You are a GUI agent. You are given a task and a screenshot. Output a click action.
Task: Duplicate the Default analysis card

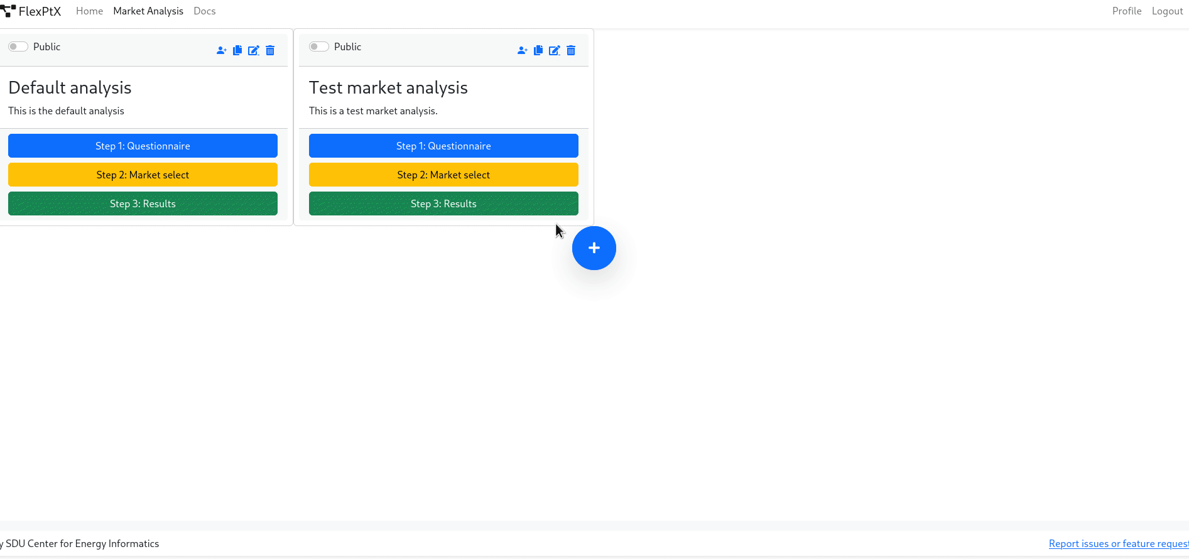click(237, 50)
